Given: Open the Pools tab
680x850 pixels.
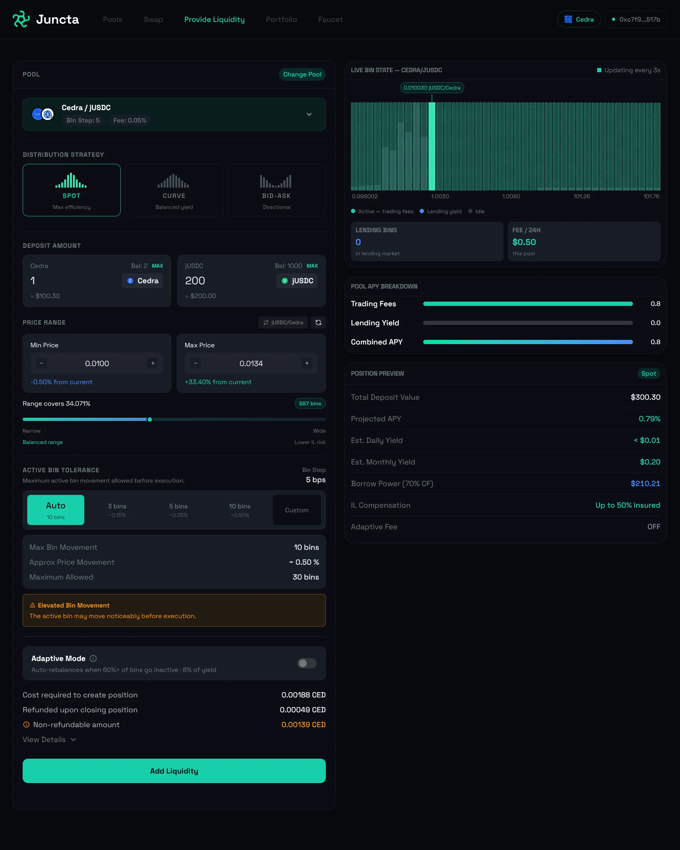Looking at the screenshot, I should [112, 19].
